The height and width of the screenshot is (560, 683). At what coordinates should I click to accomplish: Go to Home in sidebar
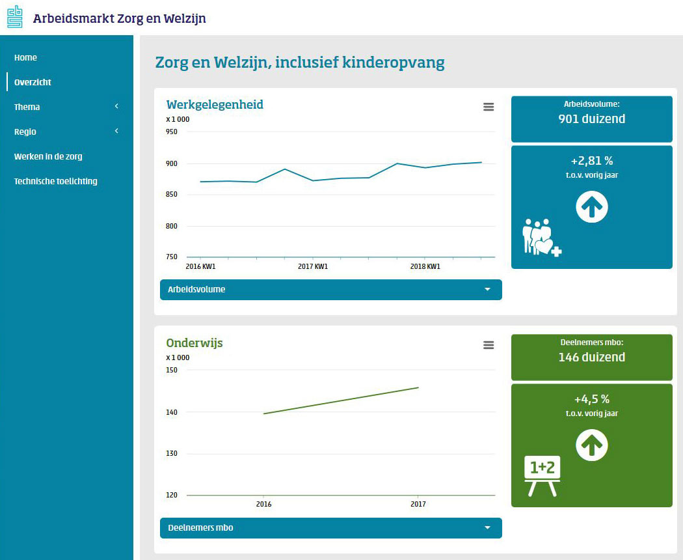point(26,58)
